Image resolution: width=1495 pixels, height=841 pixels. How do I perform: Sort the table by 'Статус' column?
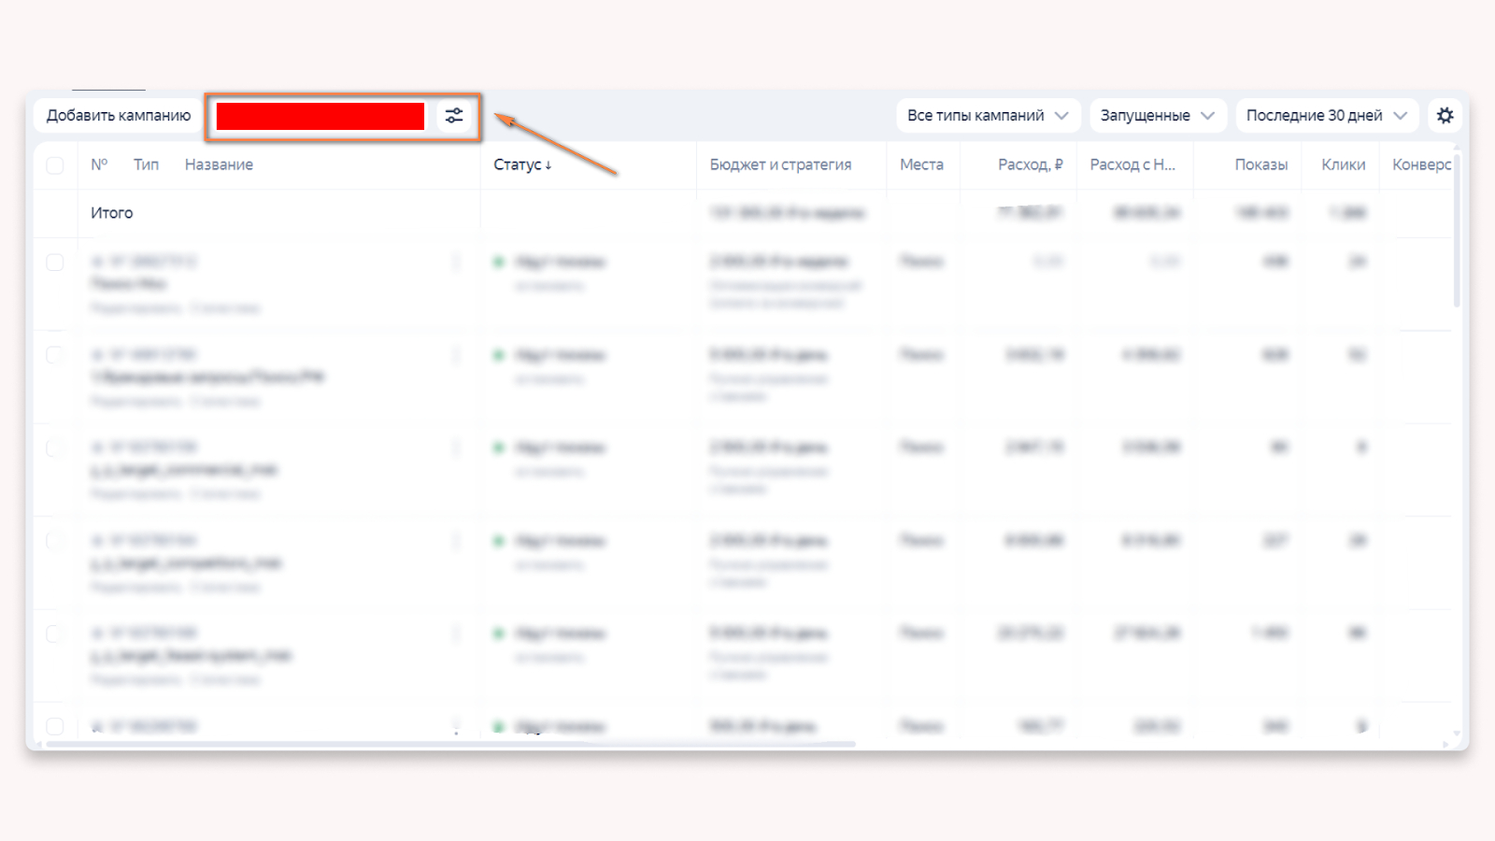(x=522, y=164)
